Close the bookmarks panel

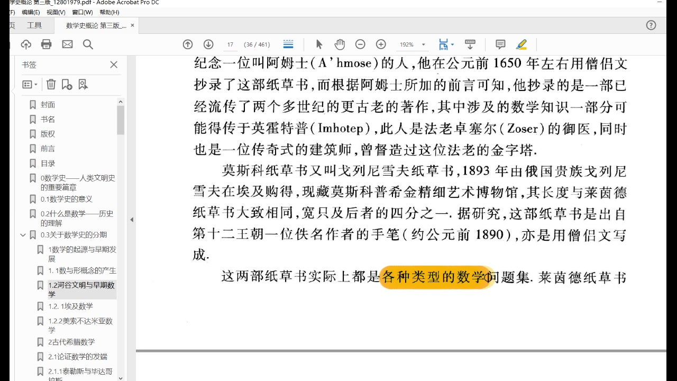(x=114, y=65)
